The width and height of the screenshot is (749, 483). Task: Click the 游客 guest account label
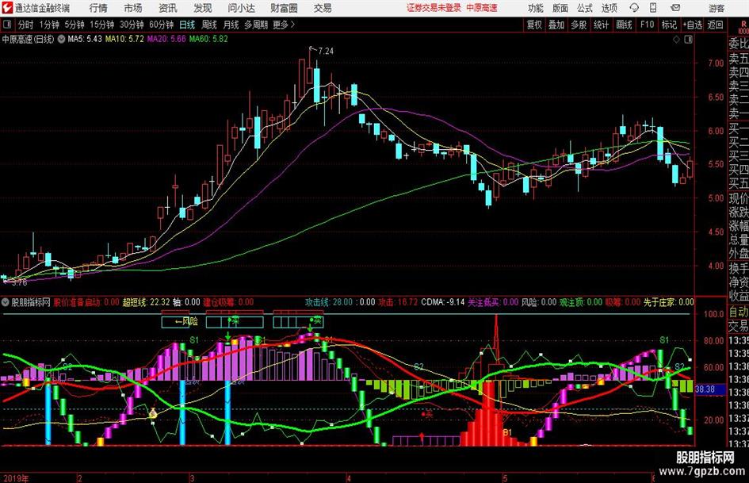[x=717, y=8]
